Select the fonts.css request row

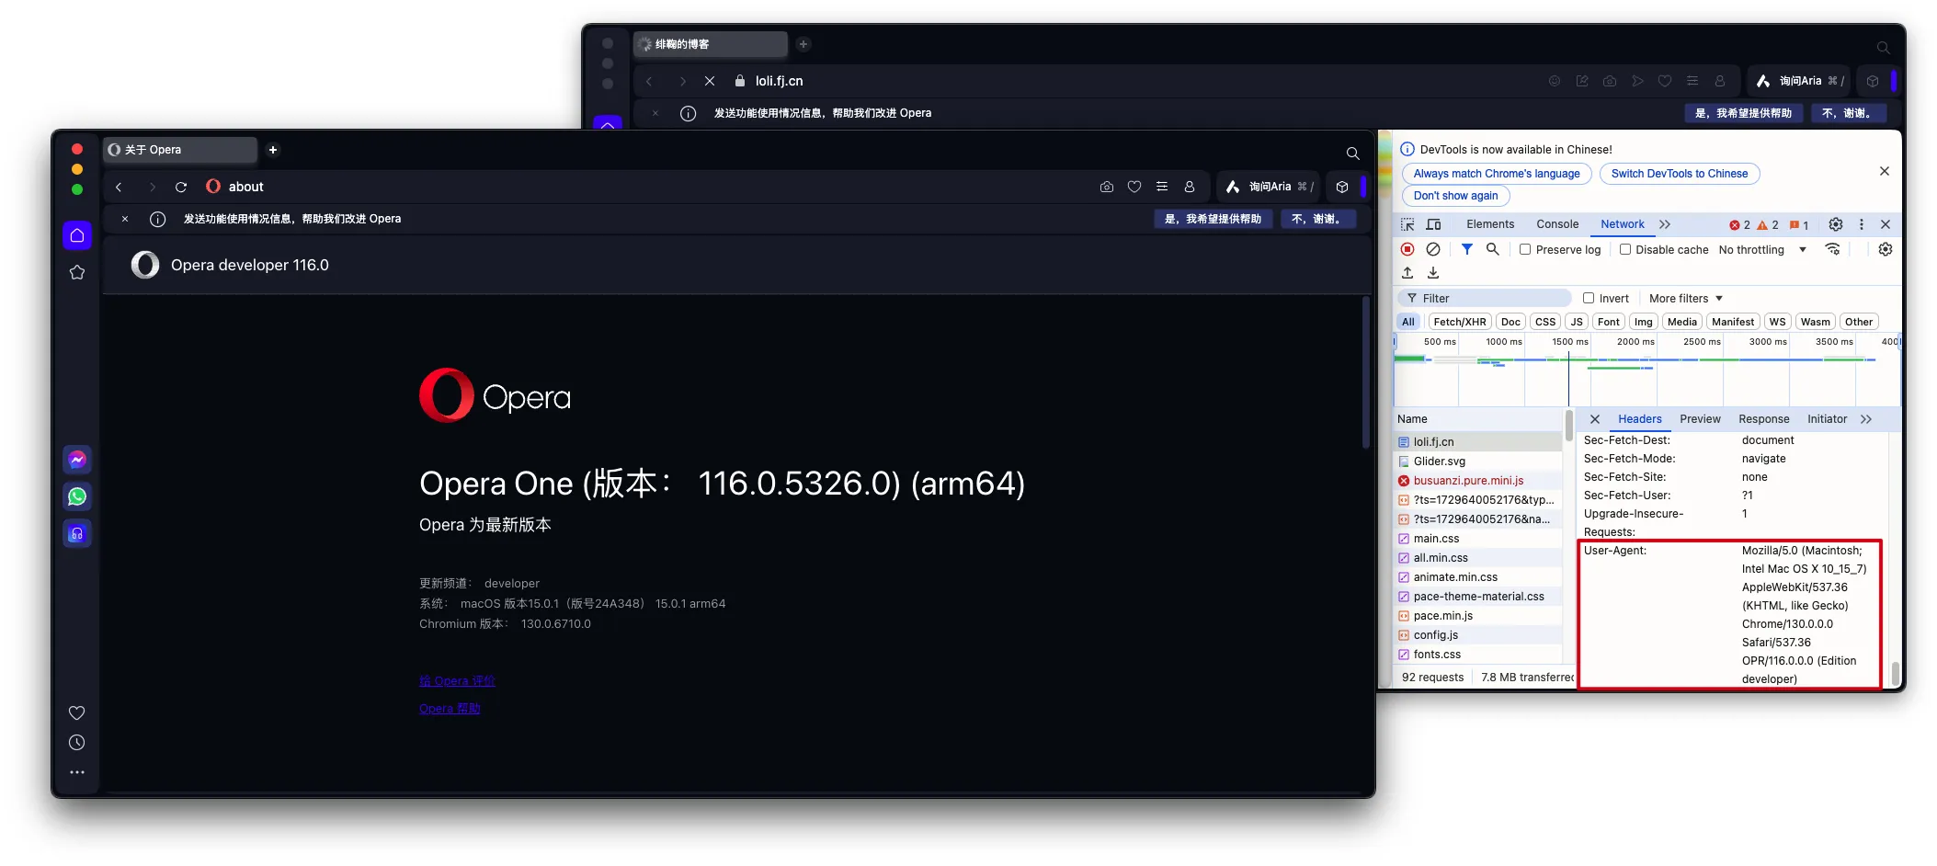(x=1478, y=655)
